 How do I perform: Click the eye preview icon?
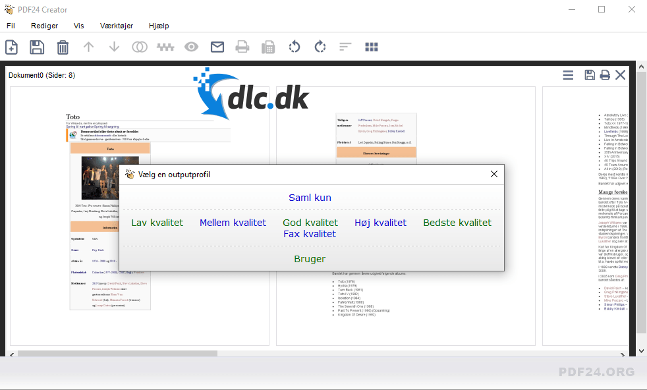pyautogui.click(x=191, y=47)
